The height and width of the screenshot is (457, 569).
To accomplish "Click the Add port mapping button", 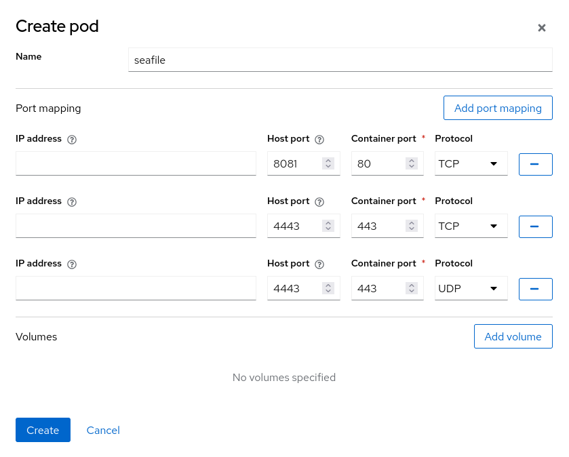I will [x=497, y=108].
